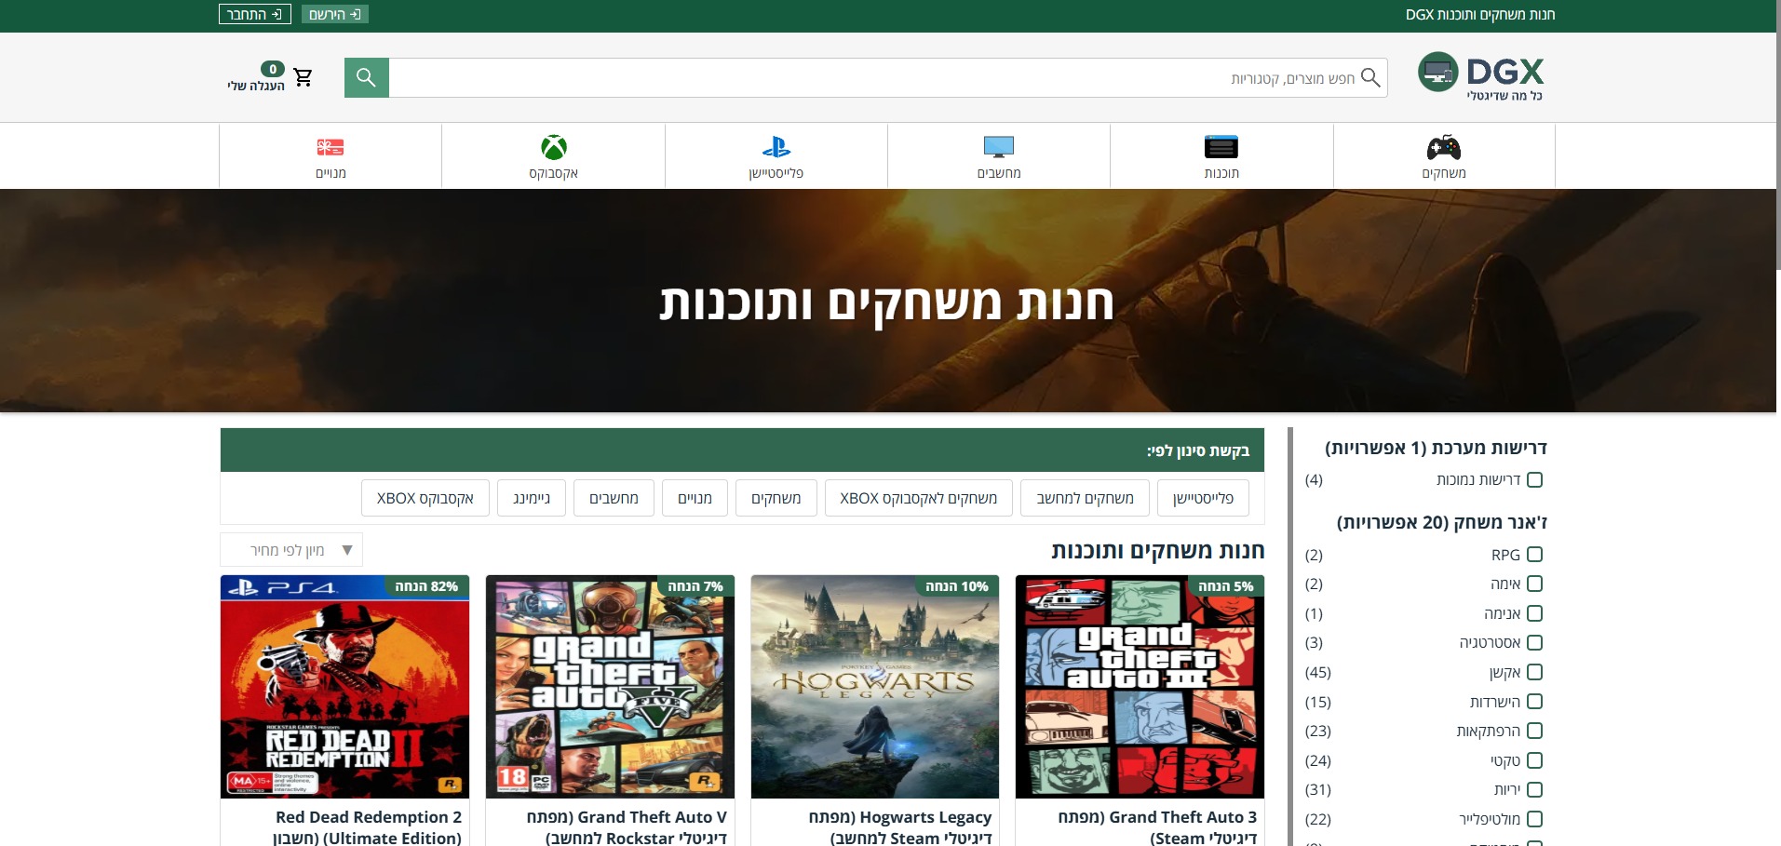Filter by משחקים לאקסבוקס XBOX tag
Image resolution: width=1781 pixels, height=846 pixels.
(x=918, y=498)
